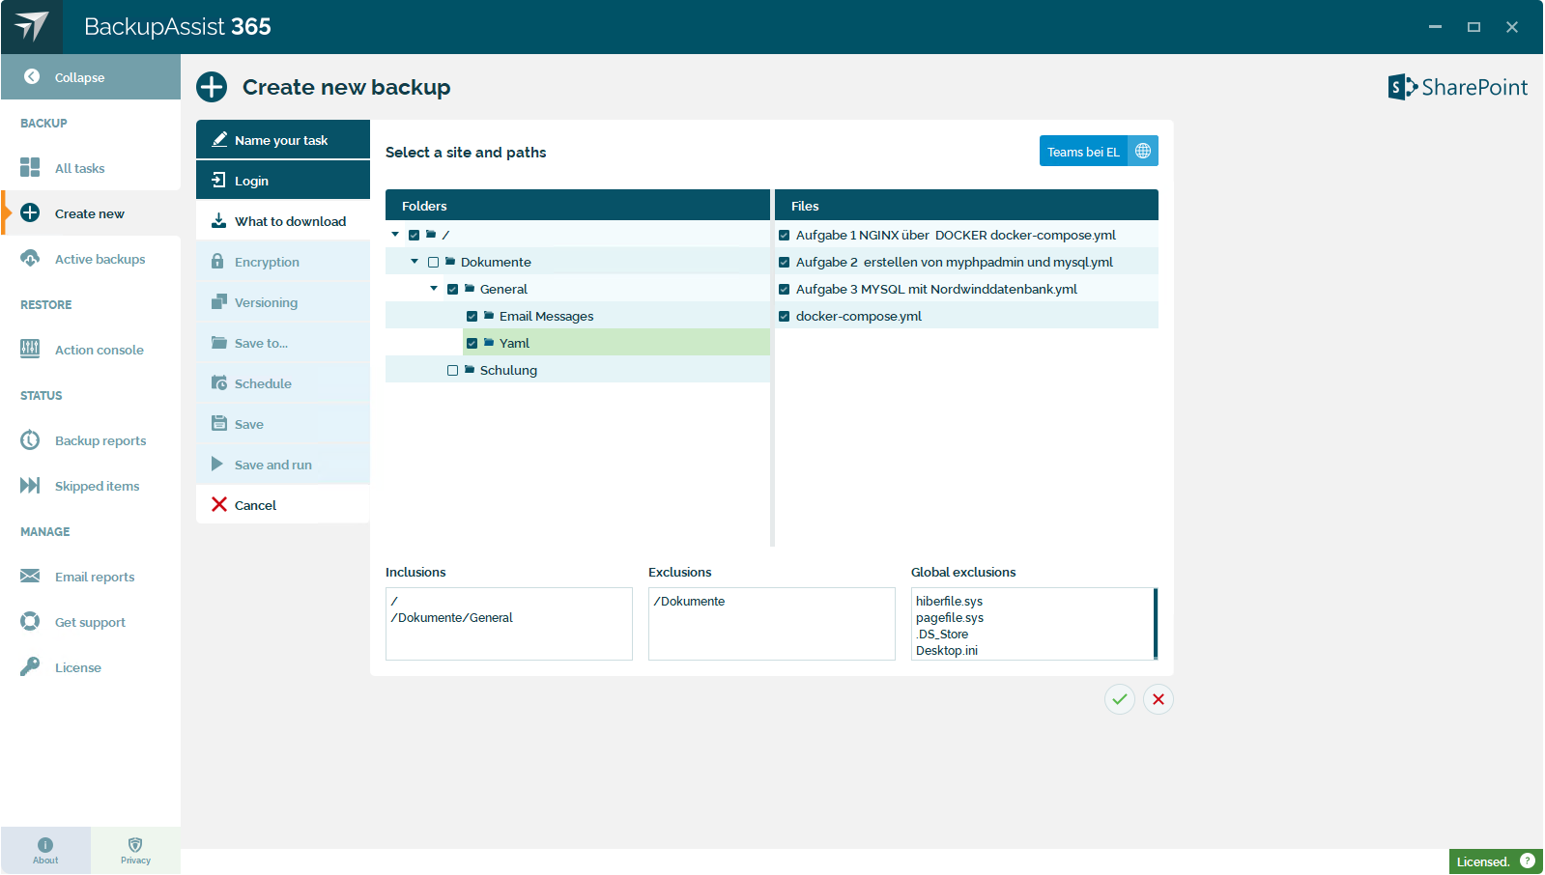The width and height of the screenshot is (1545, 875).
Task: Open the Encryption step
Action: [283, 262]
